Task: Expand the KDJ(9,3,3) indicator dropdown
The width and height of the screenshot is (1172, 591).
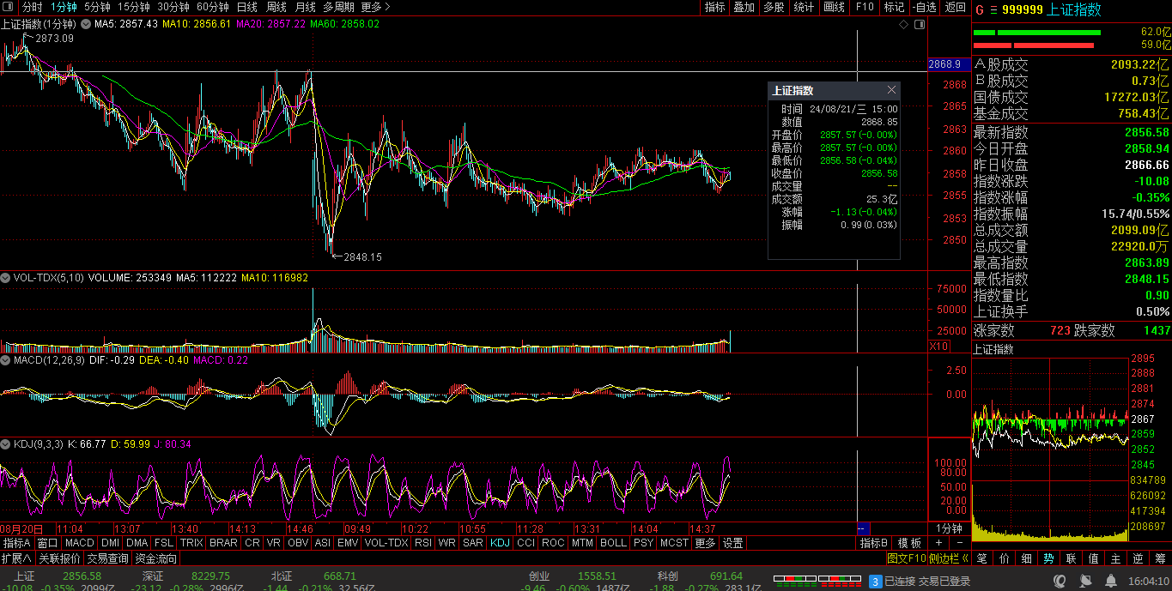Action: 5,444
